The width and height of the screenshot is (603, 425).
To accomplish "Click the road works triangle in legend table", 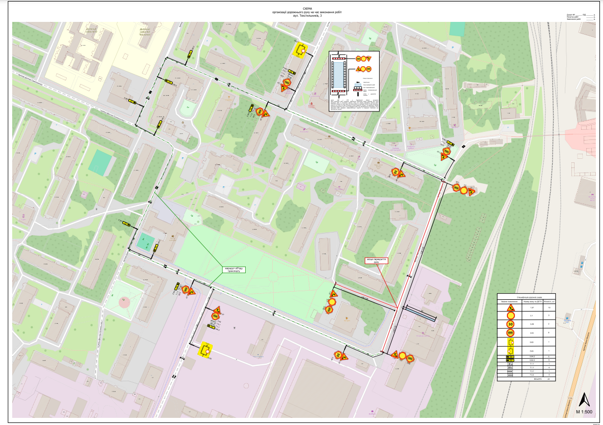I will coord(511,308).
